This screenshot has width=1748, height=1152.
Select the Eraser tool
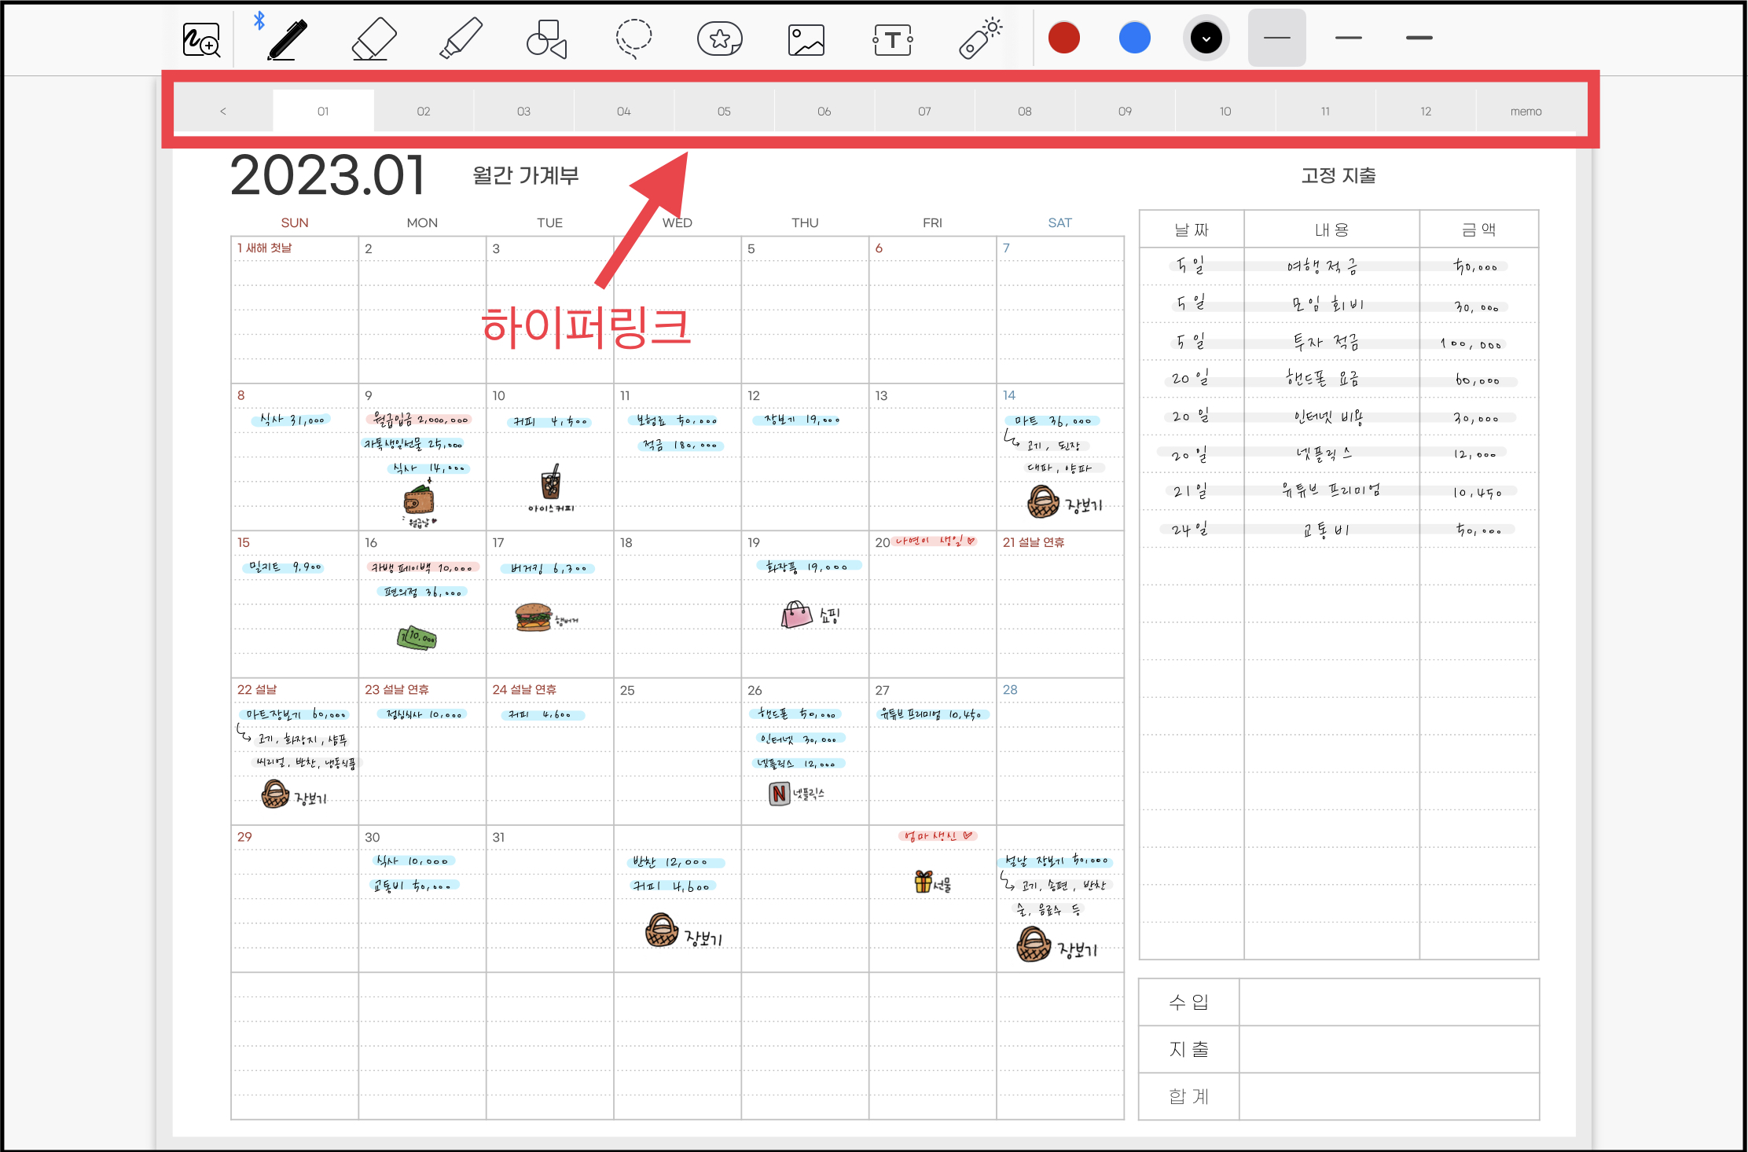point(374,39)
